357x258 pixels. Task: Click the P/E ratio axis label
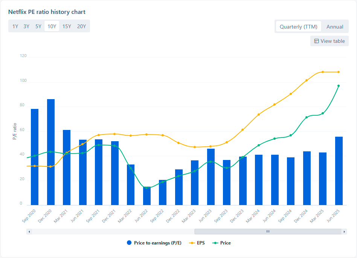15,131
